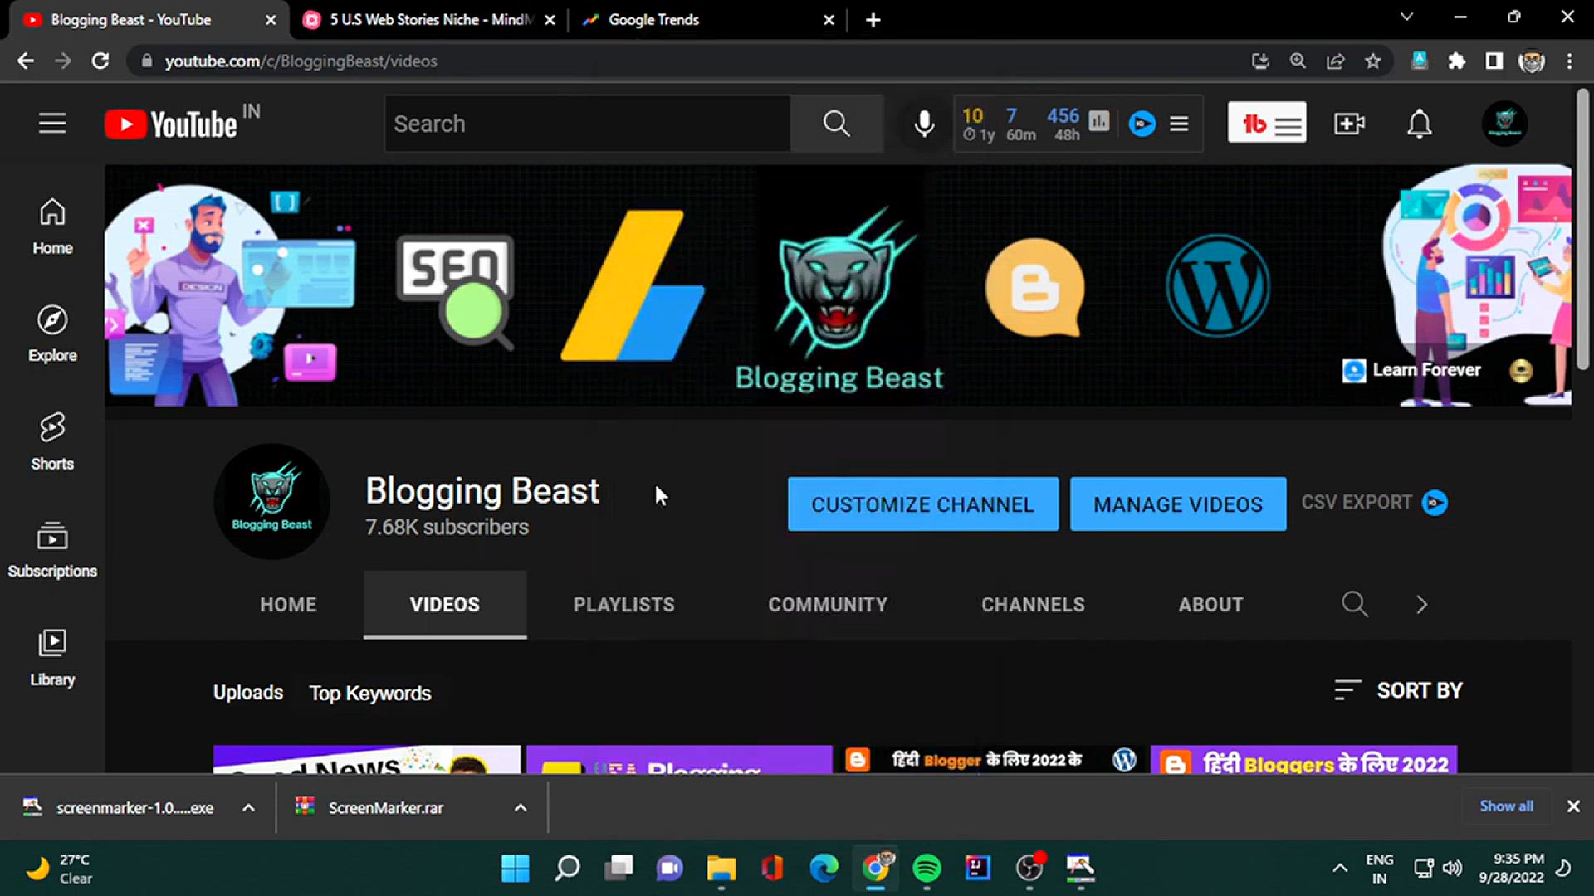The height and width of the screenshot is (896, 1594).
Task: Click the Blogging Beast channel avatar
Action: [272, 501]
